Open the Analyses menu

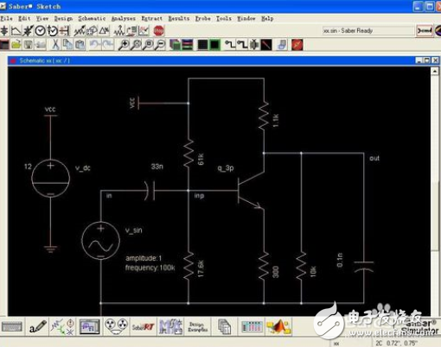click(124, 18)
